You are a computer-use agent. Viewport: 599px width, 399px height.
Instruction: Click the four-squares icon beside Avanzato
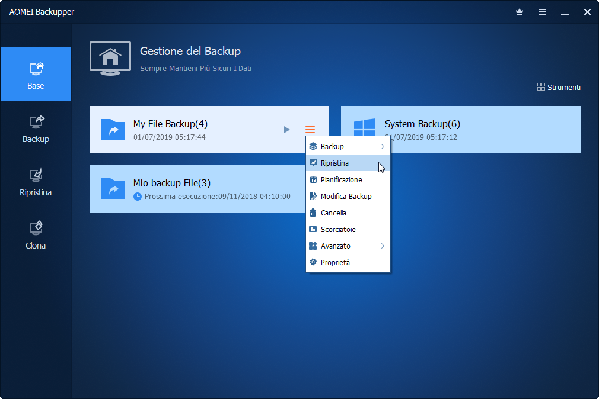pos(313,246)
